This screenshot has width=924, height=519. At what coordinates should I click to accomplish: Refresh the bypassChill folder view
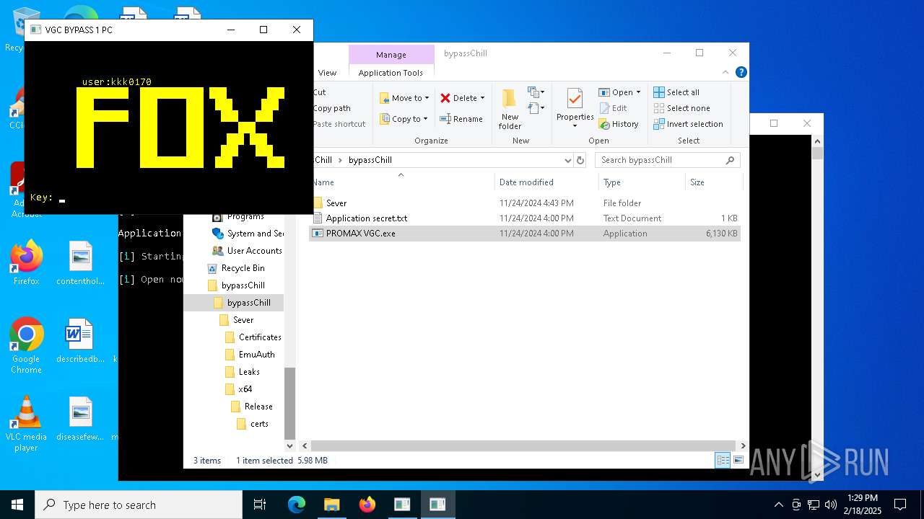[x=580, y=160]
